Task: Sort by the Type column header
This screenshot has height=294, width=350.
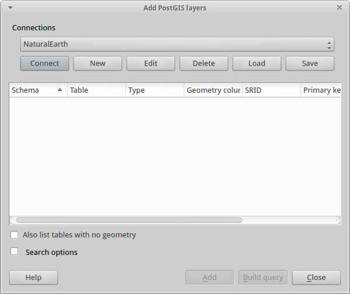Action: pyautogui.click(x=155, y=90)
